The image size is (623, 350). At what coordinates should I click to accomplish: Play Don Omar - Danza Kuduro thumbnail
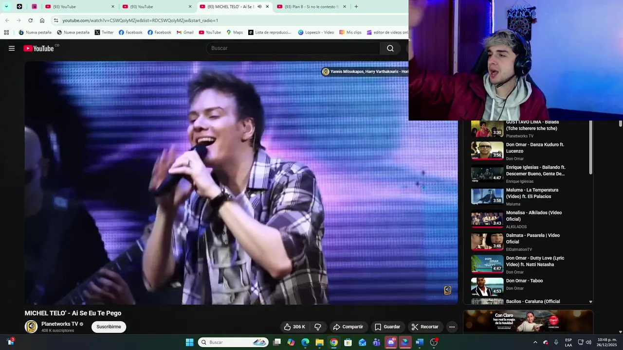tap(487, 151)
